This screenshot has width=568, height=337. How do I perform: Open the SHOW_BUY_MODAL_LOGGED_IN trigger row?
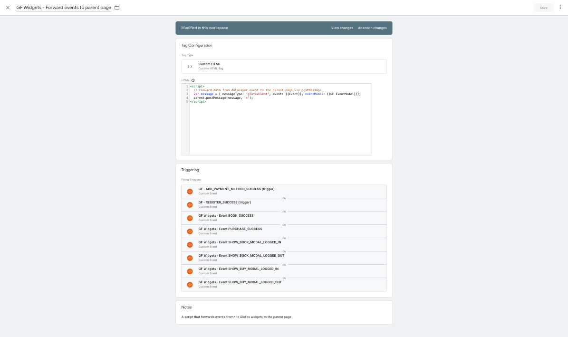coord(284,271)
